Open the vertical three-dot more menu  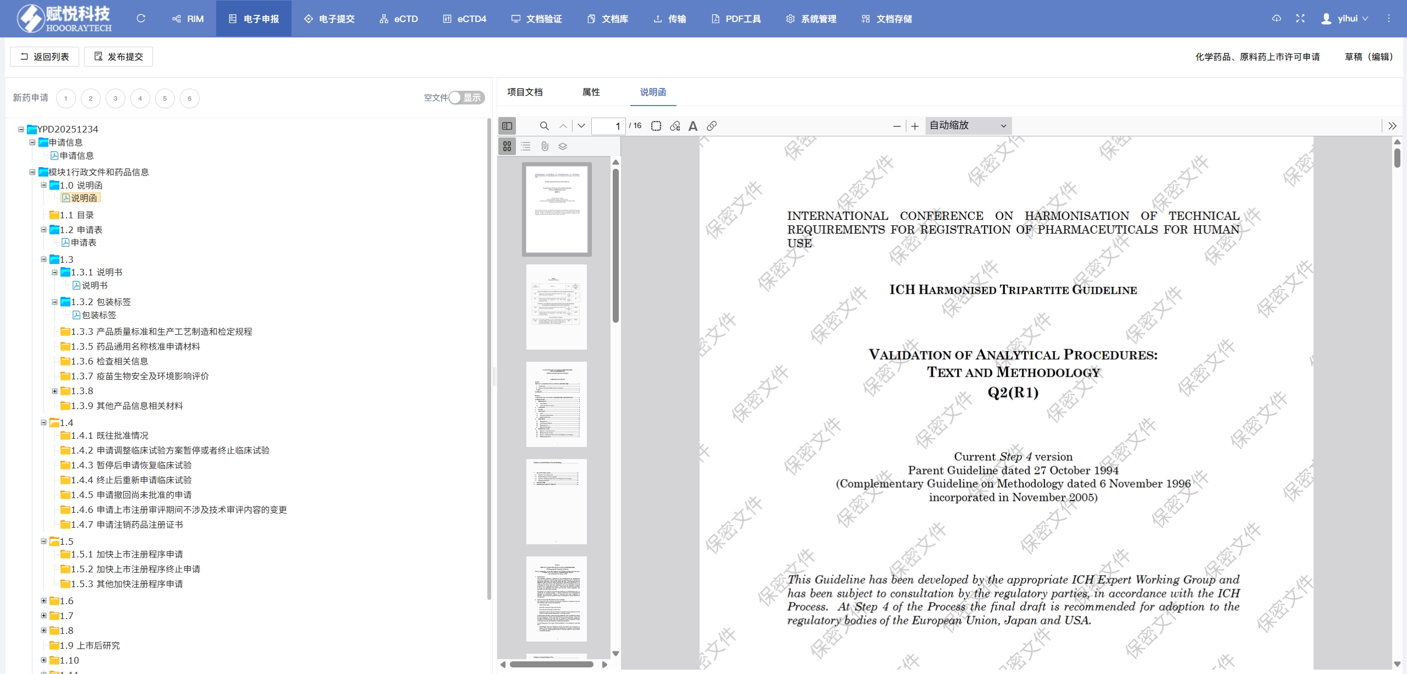(x=1389, y=19)
